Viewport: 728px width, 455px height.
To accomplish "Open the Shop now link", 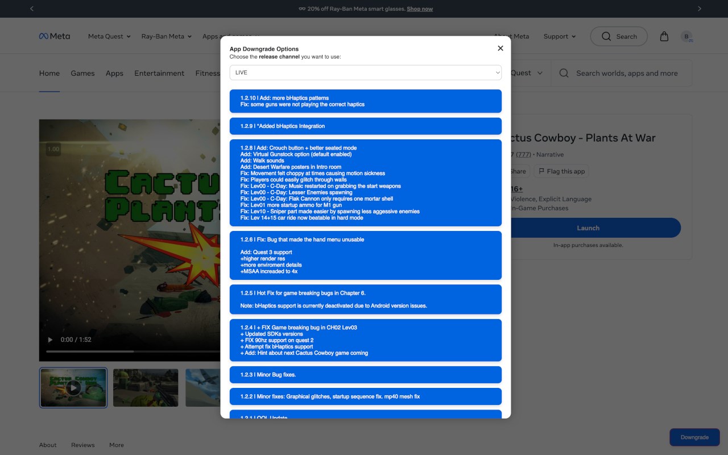I will [x=420, y=9].
